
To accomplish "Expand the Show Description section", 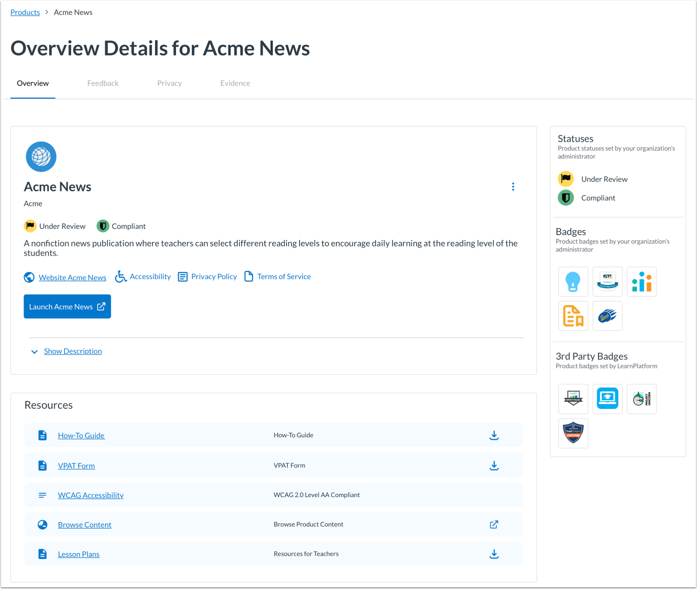I will point(73,351).
